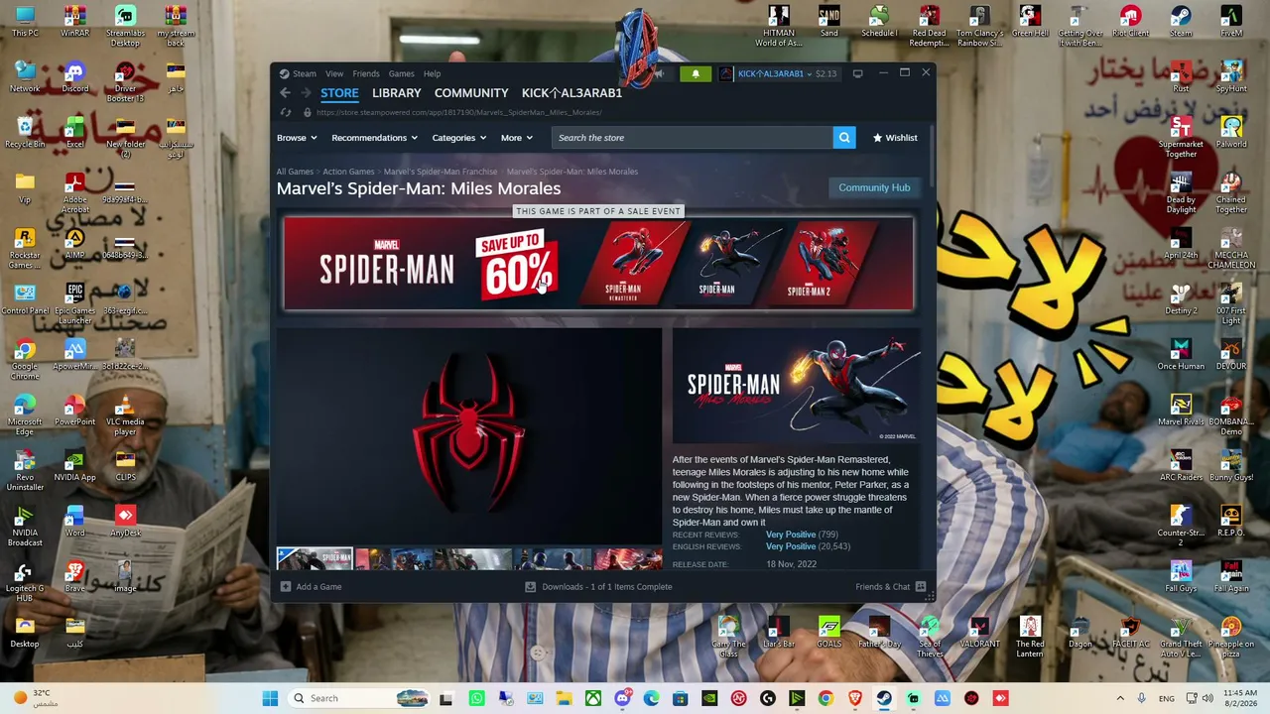
Task: Click Add a Game
Action: coord(312,587)
